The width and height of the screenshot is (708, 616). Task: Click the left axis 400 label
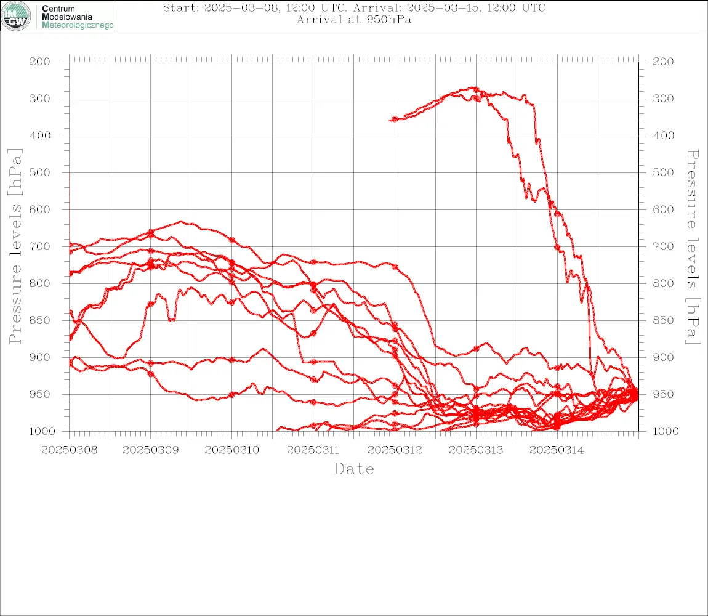(x=40, y=136)
